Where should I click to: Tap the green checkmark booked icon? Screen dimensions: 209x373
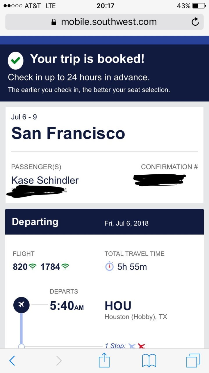(x=16, y=61)
